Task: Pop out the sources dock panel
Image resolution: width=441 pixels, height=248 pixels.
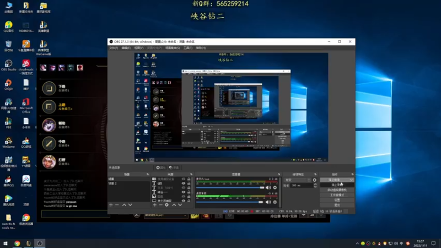Action: [191, 174]
